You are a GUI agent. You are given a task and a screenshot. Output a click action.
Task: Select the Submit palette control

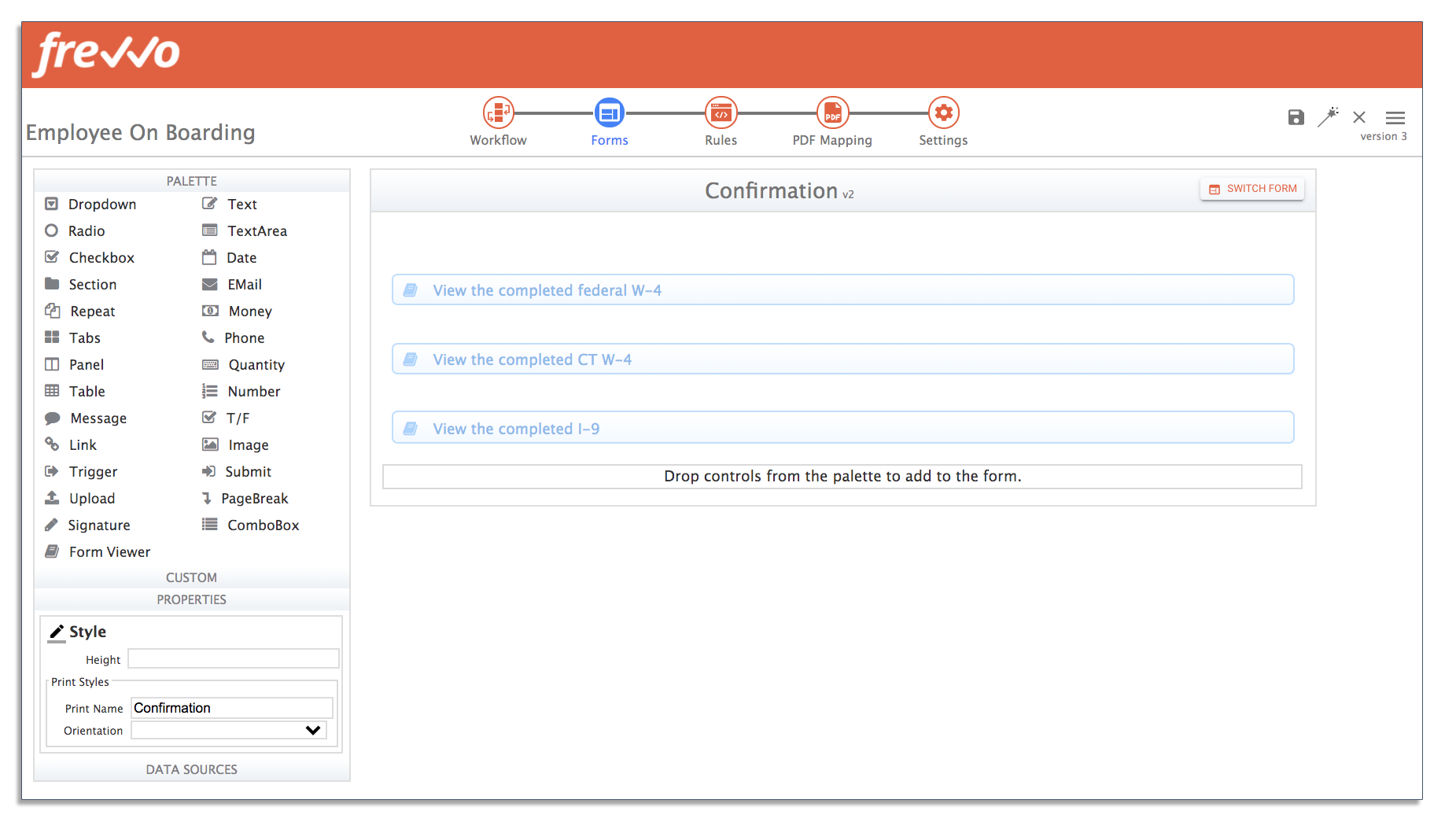coord(237,472)
